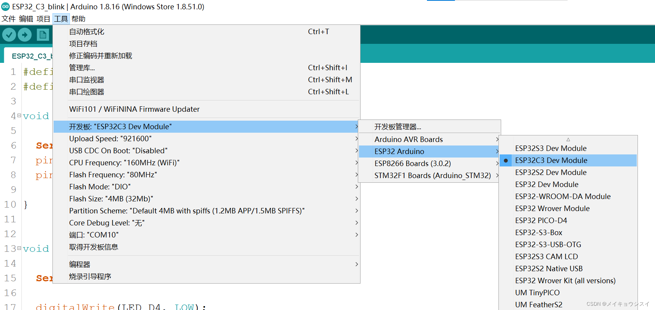Screen dimensions: 655x310
Task: Expand the Flash Frequency submenu
Action: click(206, 175)
